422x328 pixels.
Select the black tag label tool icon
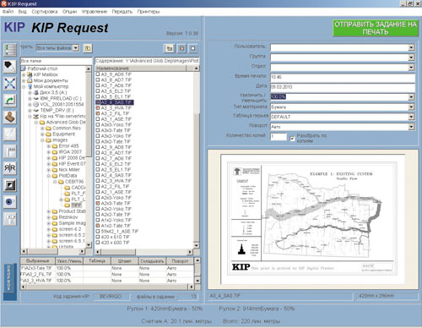[x=10, y=67]
